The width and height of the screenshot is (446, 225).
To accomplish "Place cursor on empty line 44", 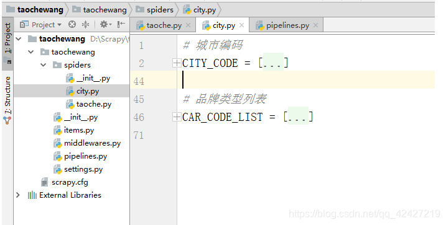I will 306,80.
